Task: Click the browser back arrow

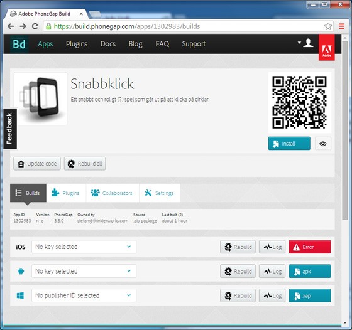Action: [11, 26]
